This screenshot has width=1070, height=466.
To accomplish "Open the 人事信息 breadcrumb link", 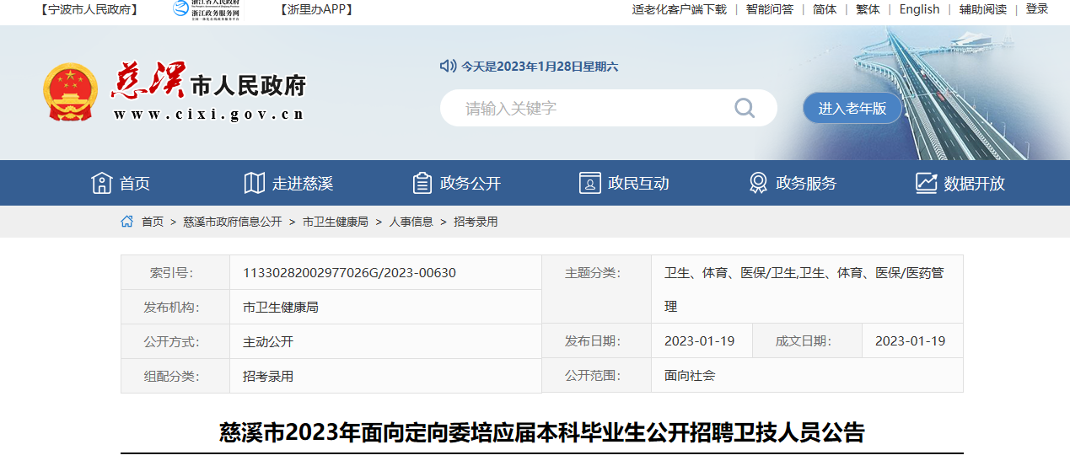I will point(411,222).
